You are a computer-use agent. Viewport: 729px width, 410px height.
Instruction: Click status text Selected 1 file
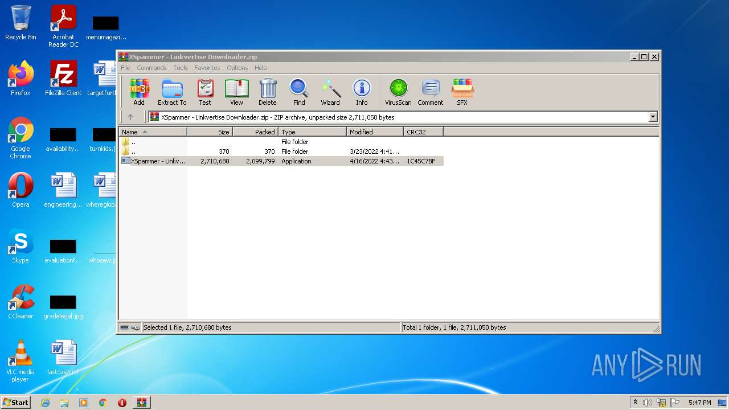point(187,327)
